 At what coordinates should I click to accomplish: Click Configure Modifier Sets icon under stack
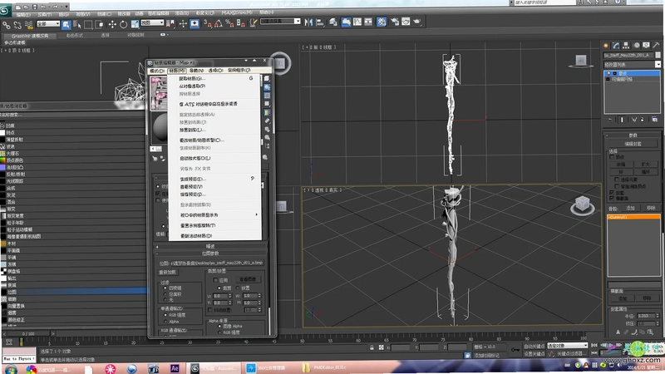pos(654,120)
